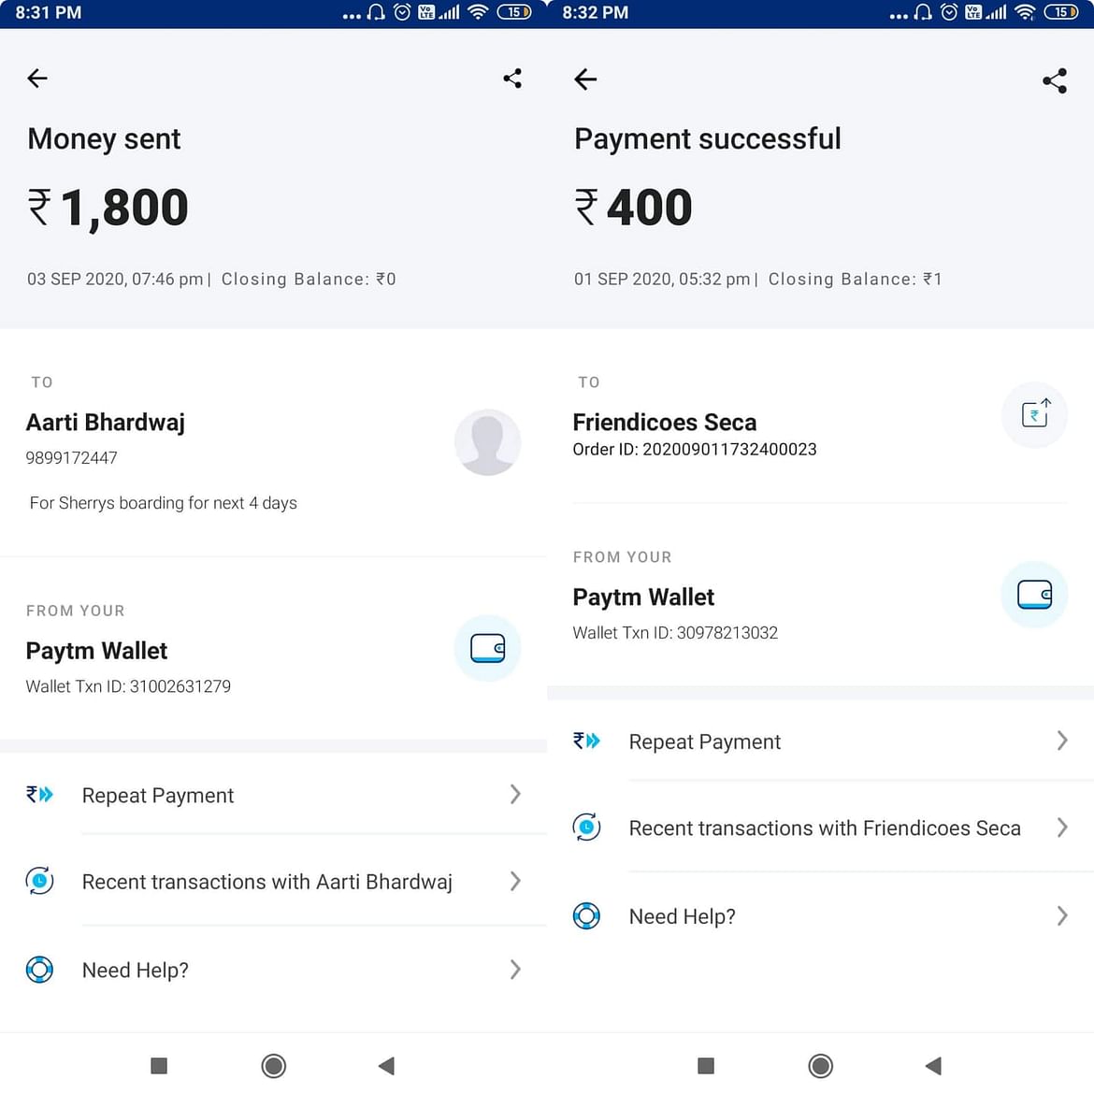Tap back arrow on Payment successful screen
Image resolution: width=1094 pixels, height=1094 pixels.
584,79
